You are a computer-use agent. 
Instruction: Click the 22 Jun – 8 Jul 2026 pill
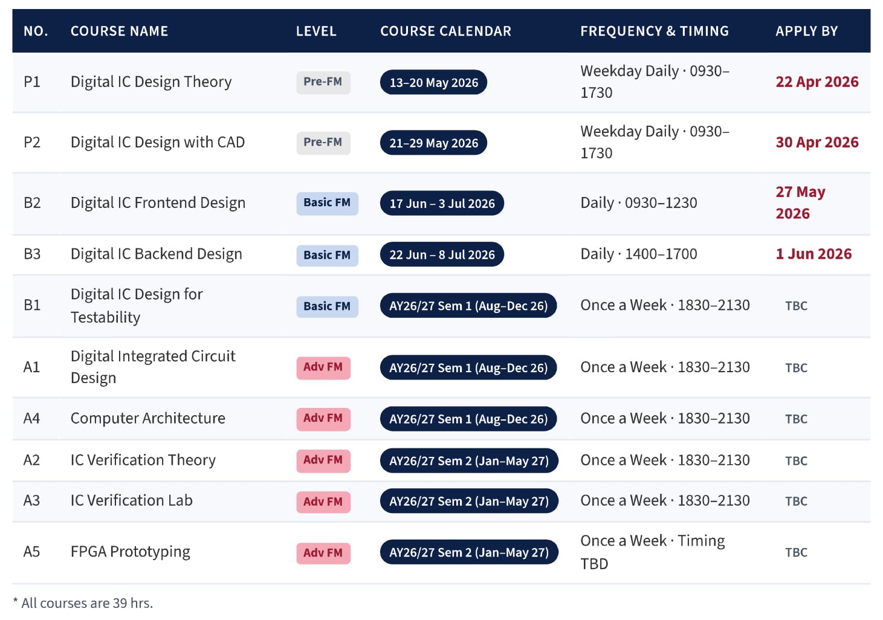coord(442,255)
